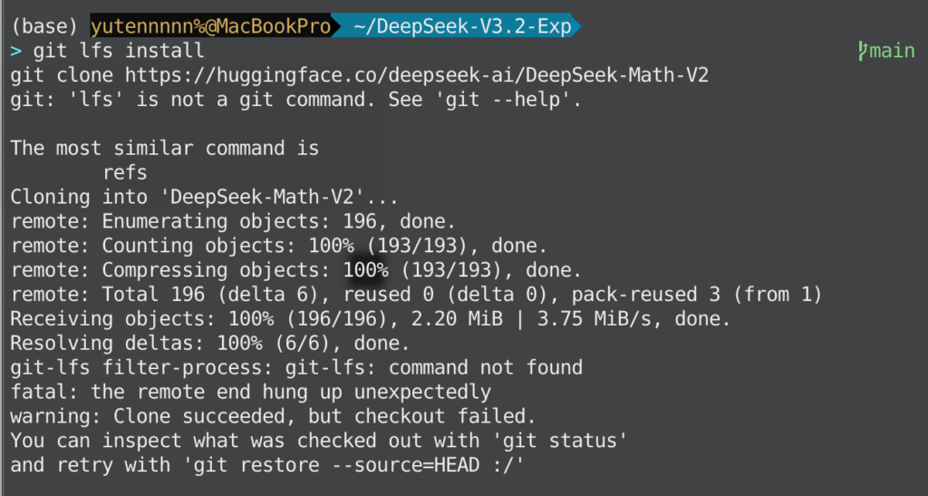The height and width of the screenshot is (496, 928).
Task: Click the suggested 'refs' command
Action: pos(125,172)
